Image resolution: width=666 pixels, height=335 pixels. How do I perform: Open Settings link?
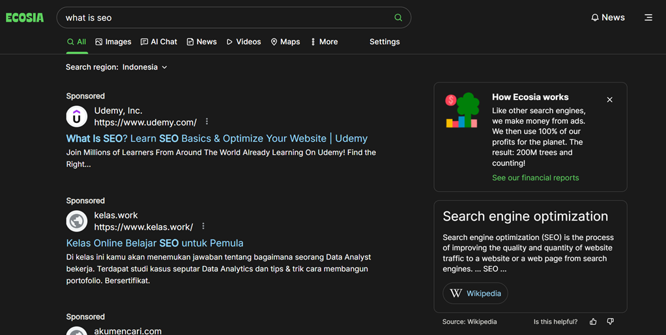[384, 42]
